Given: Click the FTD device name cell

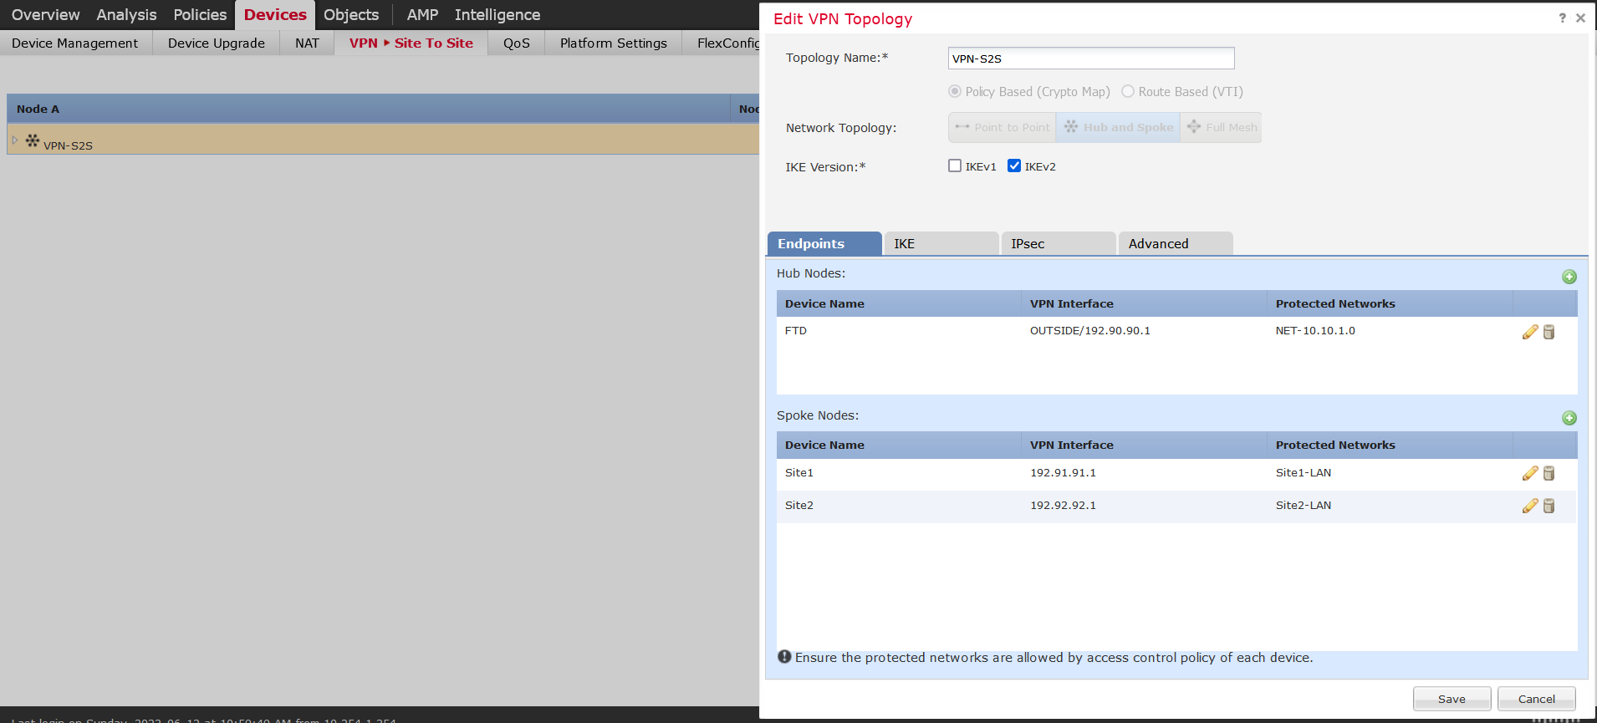Looking at the screenshot, I should tap(796, 330).
